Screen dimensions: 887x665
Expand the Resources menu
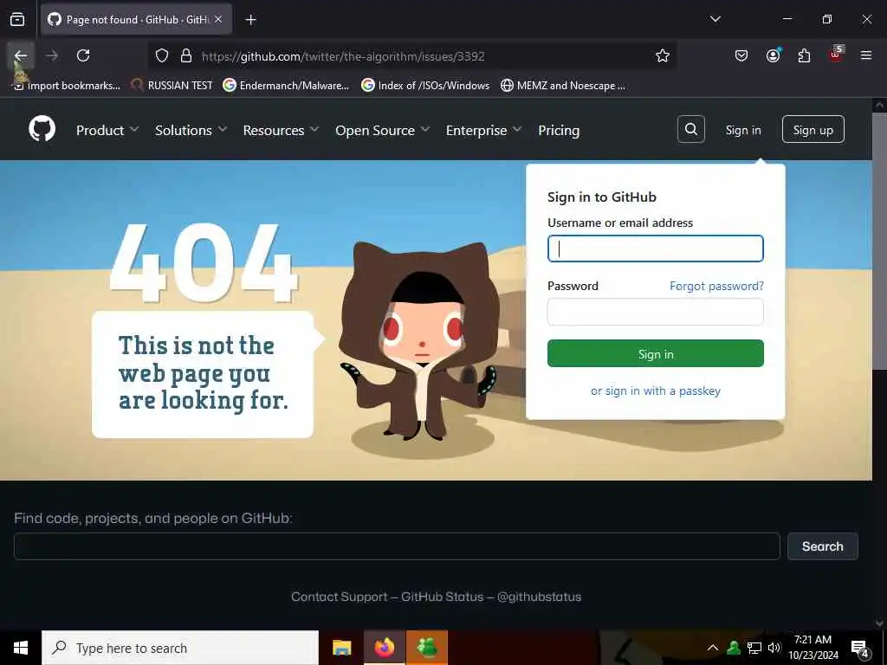pyautogui.click(x=282, y=130)
